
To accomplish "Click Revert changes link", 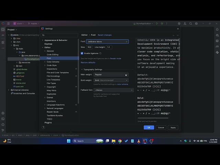I will point(104,35).
